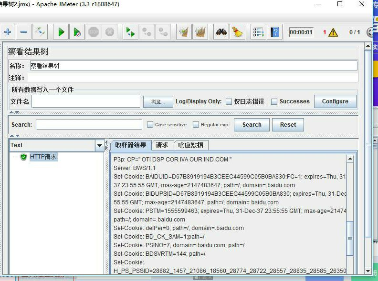Toggle Regular exp. checkbox

click(196, 124)
